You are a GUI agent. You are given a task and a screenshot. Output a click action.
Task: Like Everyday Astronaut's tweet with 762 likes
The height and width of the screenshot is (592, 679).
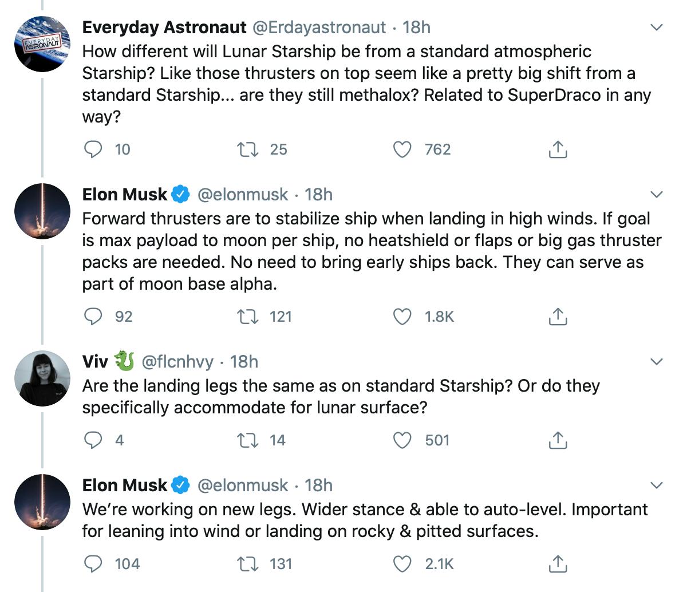coord(404,149)
